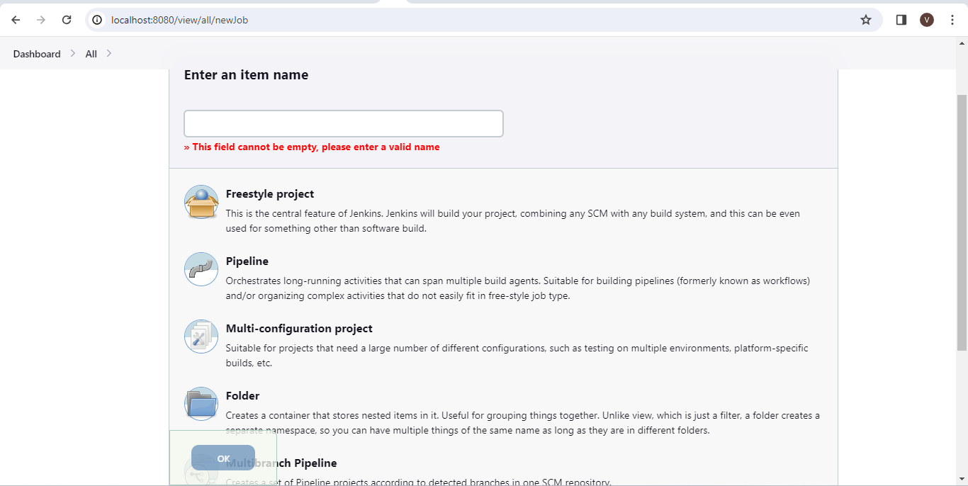968x486 pixels.
Task: Click the page vertical scrollbar thumb
Action: pos(962,222)
